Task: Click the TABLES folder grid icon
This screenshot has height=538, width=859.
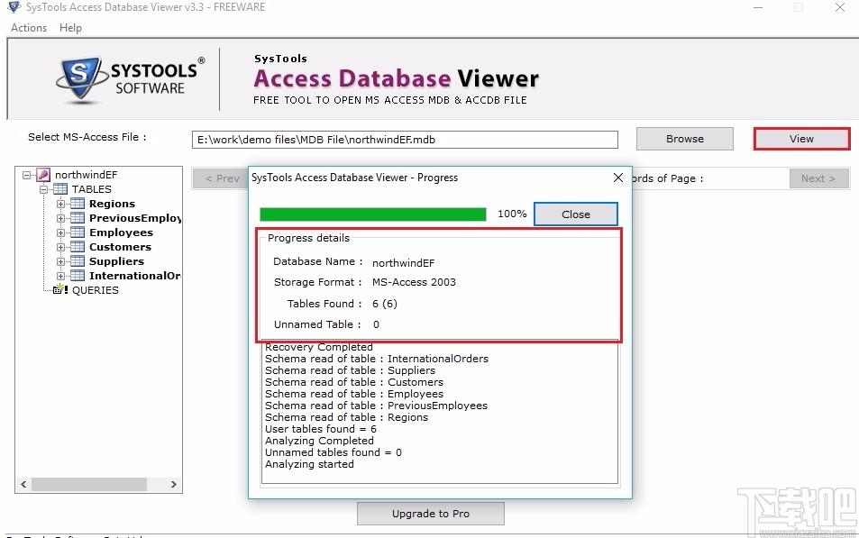Action: tap(60, 189)
